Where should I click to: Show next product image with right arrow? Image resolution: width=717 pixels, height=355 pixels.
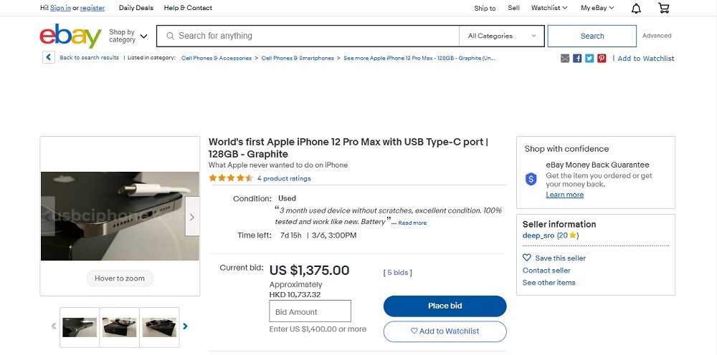point(192,217)
